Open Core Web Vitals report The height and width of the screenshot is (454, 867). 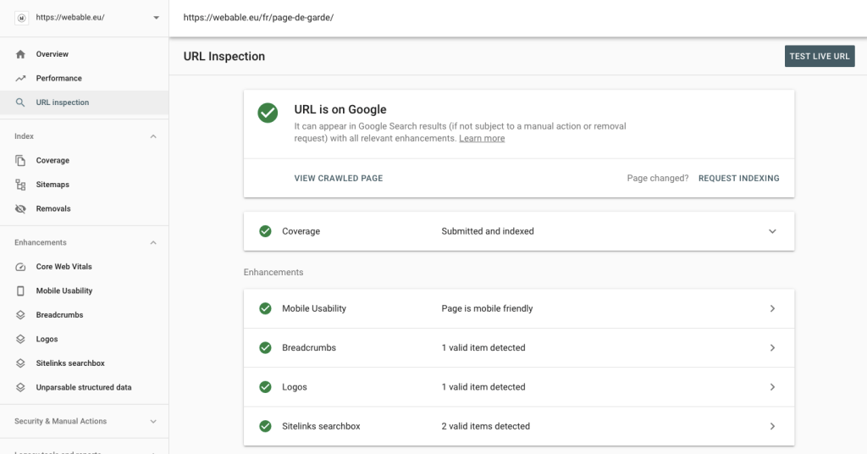[x=85, y=267]
